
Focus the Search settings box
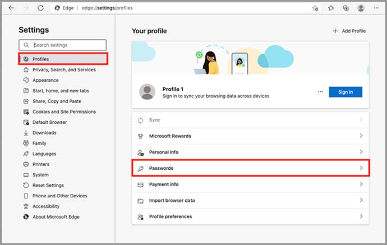tap(63, 45)
